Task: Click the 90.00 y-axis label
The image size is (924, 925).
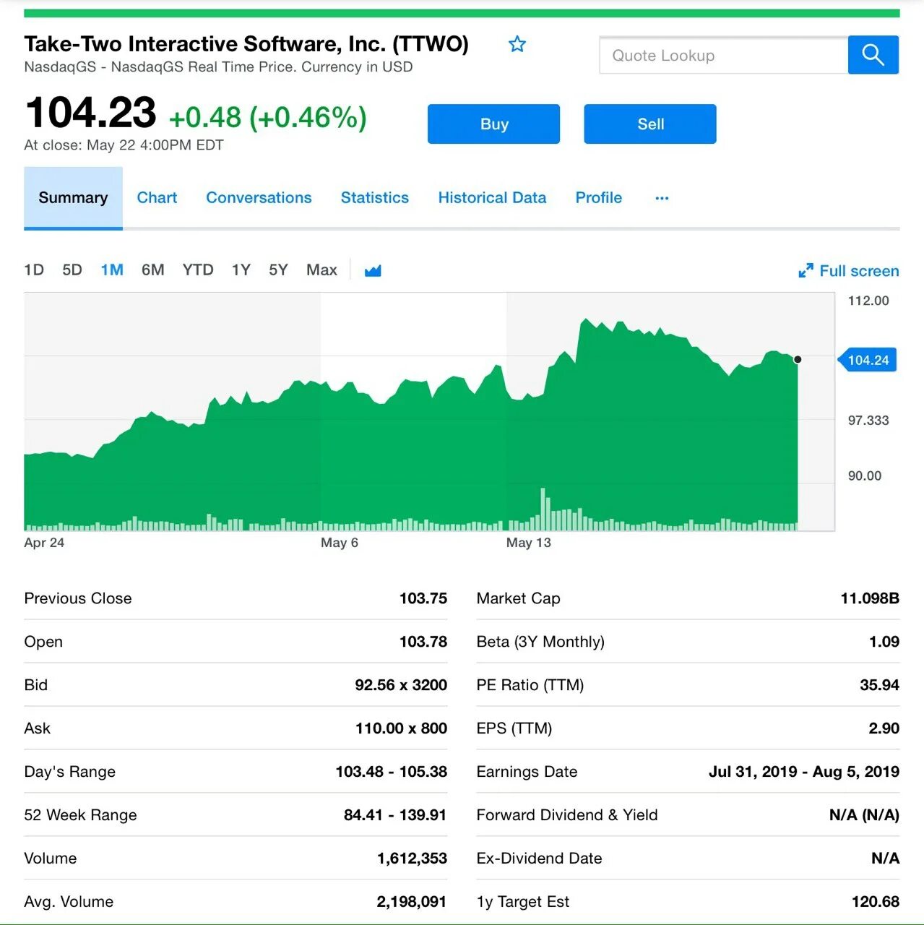Action: [865, 476]
